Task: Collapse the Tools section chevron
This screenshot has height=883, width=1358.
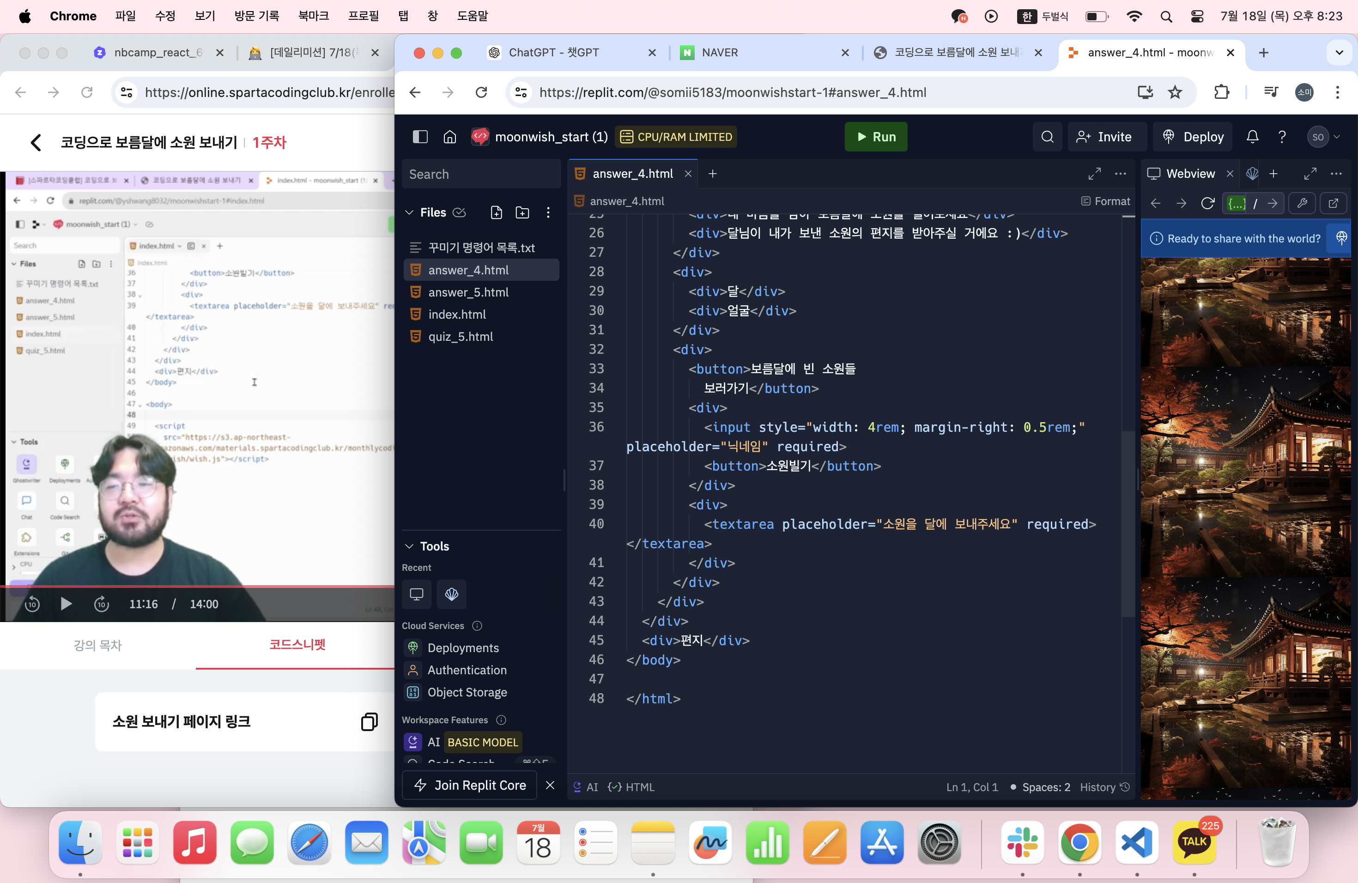Action: [409, 546]
